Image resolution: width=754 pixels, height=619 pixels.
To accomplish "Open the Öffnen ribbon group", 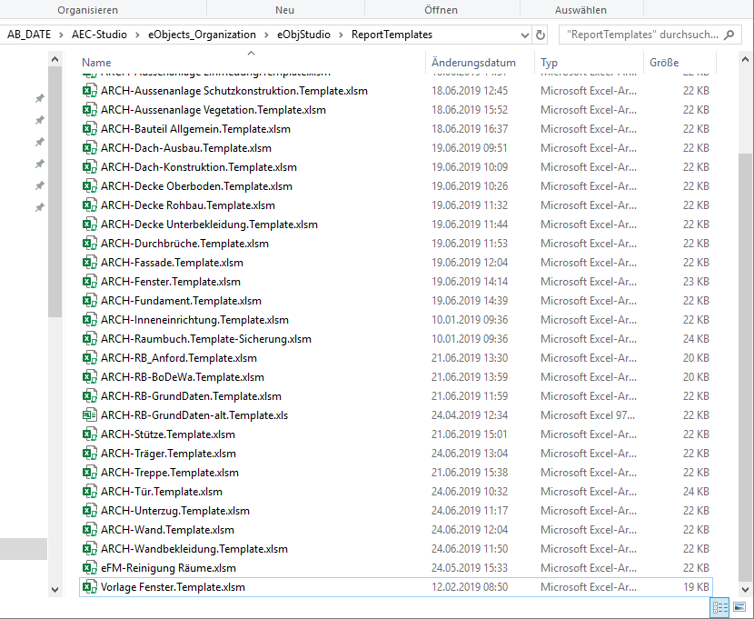I will coord(441,10).
